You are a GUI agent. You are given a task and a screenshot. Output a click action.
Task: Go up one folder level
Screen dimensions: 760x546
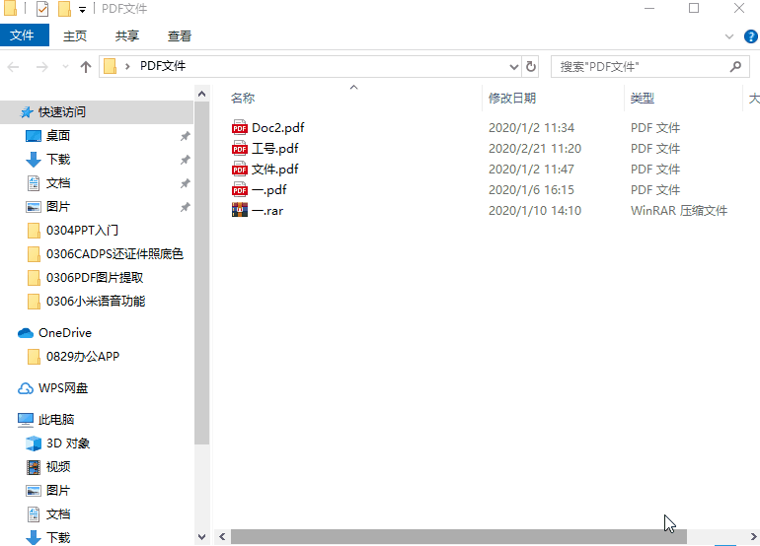(86, 66)
